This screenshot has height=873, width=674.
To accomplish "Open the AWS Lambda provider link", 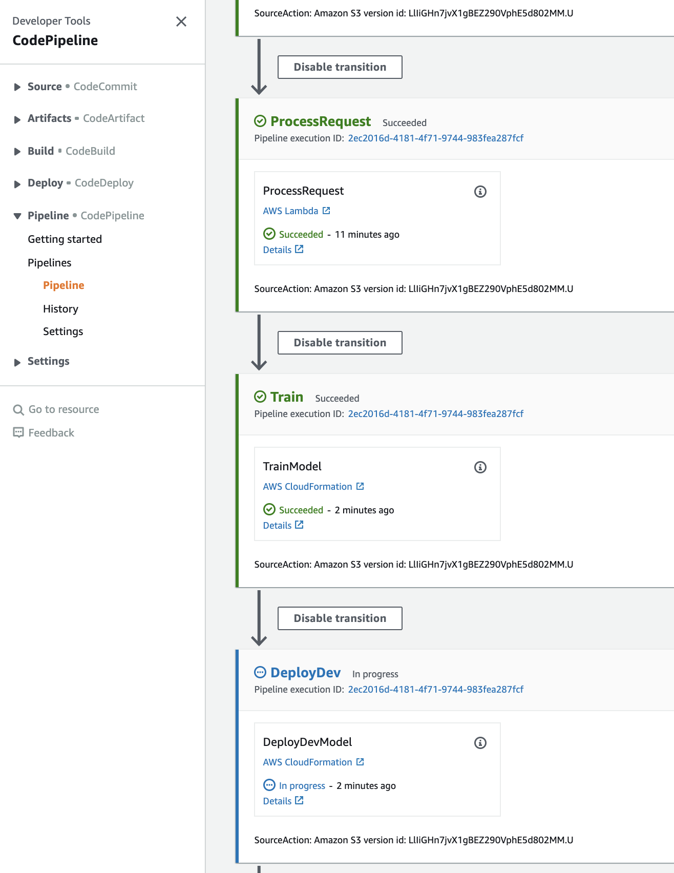I will (x=290, y=211).
